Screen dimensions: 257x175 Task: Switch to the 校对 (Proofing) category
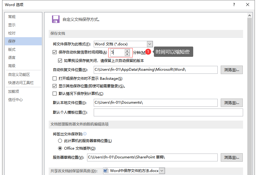tap(12, 33)
